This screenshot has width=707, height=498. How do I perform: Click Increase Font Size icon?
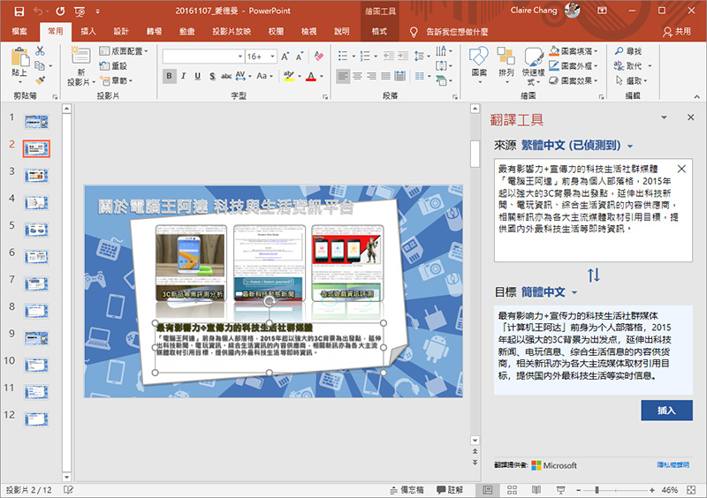pyautogui.click(x=285, y=57)
